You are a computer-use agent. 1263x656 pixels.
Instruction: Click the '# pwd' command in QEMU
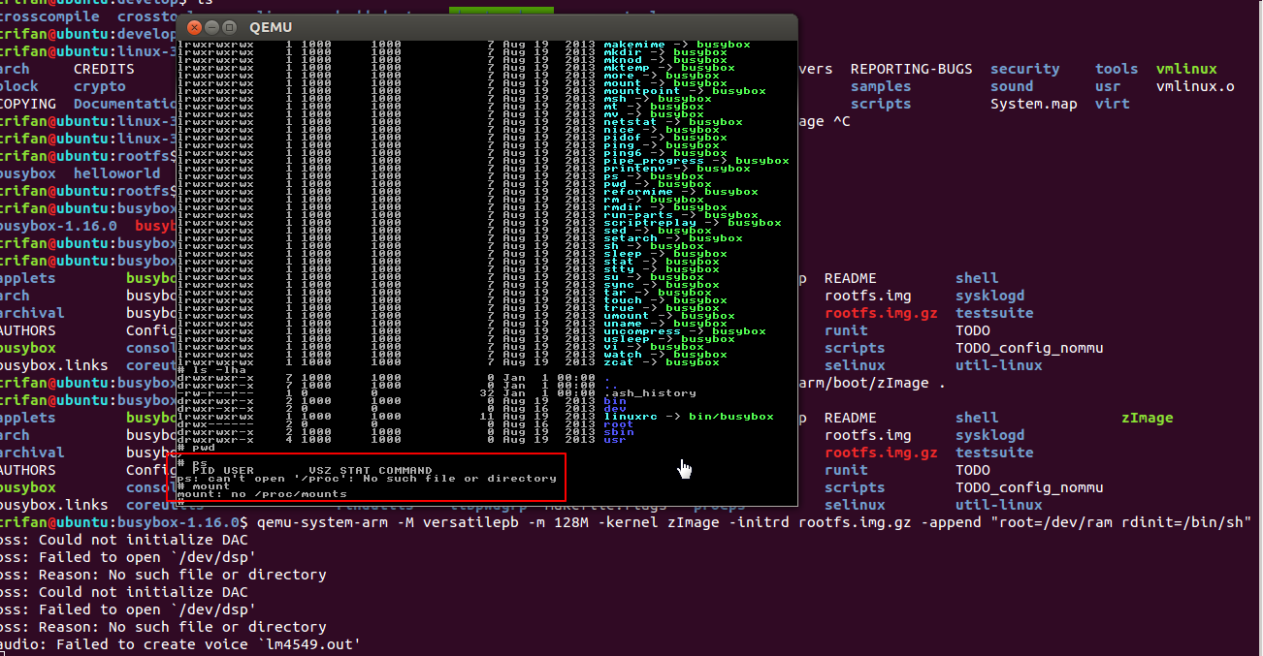coord(198,448)
